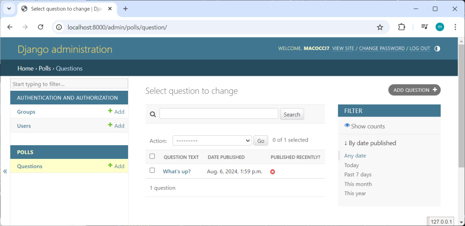Check the "What's up?" row checkbox
Image resolution: width=465 pixels, height=226 pixels.
coord(153,171)
